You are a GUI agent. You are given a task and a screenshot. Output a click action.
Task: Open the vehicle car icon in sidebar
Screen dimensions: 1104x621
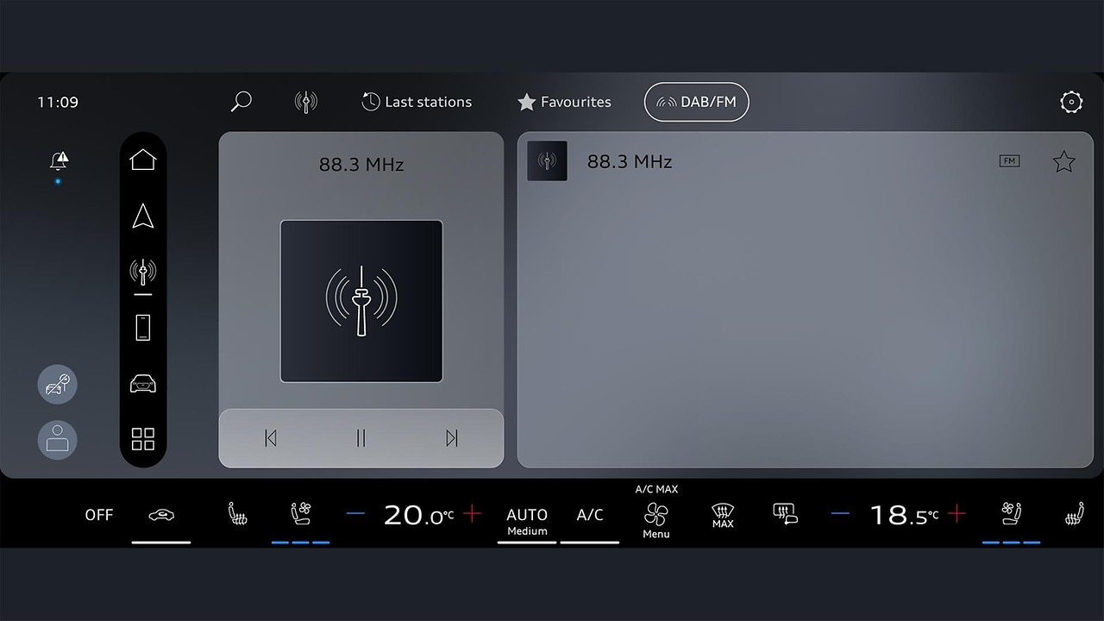click(143, 384)
